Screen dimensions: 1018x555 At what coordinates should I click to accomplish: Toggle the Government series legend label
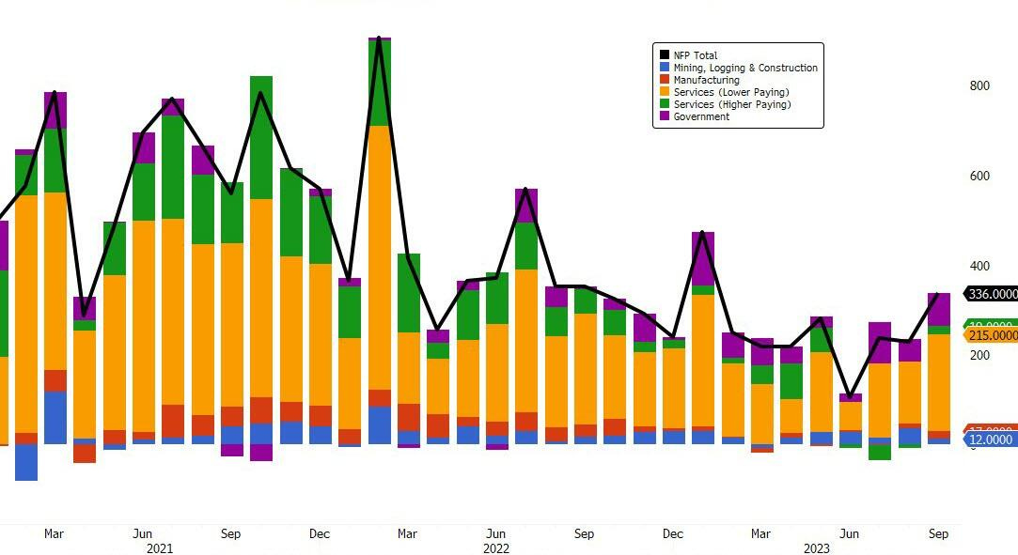[701, 116]
